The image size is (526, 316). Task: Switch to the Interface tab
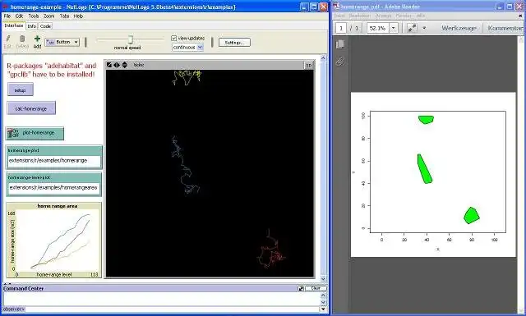coord(14,25)
